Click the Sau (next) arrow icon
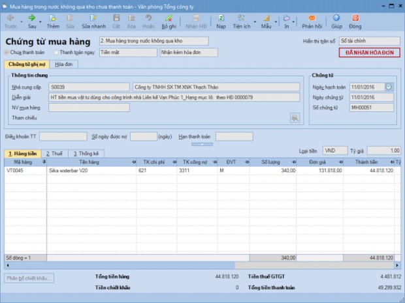This screenshot has width=405, height=303. click(x=31, y=18)
